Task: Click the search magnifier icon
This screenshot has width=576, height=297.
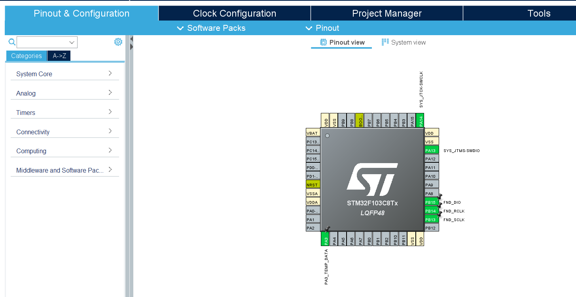Action: [x=12, y=42]
